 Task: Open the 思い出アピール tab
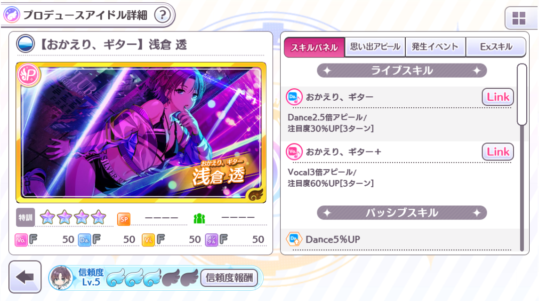375,47
